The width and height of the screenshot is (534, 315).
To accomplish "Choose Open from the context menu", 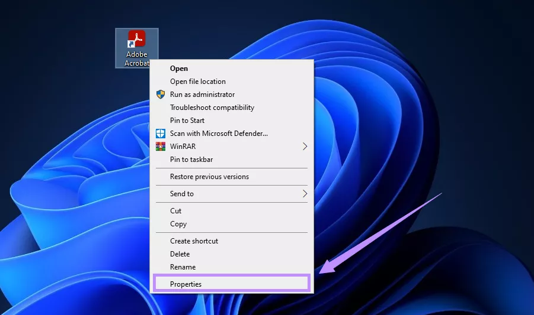I will (179, 69).
